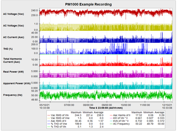
Task: Click the 08/00:00 time axis marker
Action: tap(88, 105)
